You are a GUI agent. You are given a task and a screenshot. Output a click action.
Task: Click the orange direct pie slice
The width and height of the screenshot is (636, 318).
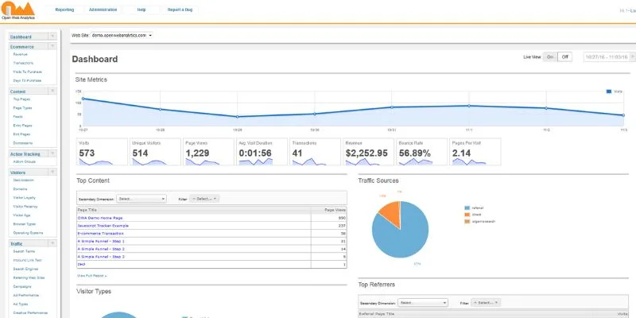point(391,213)
